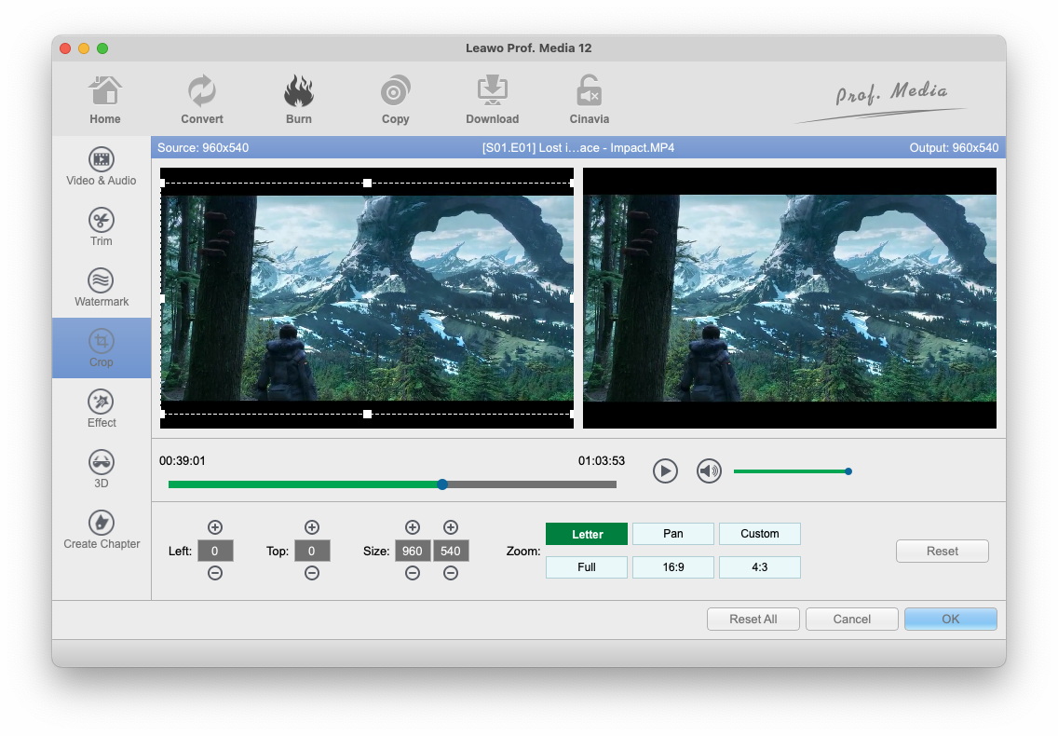Click the Left value input field

[x=215, y=551]
